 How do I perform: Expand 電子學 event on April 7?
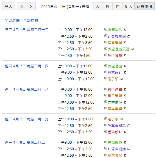tap(105, 119)
